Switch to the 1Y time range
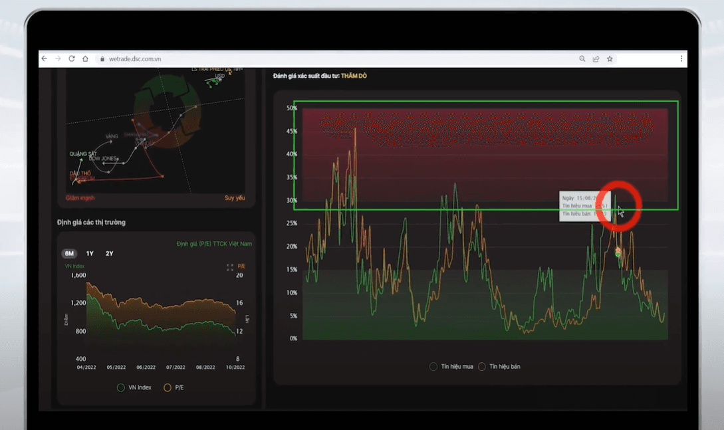 click(90, 253)
